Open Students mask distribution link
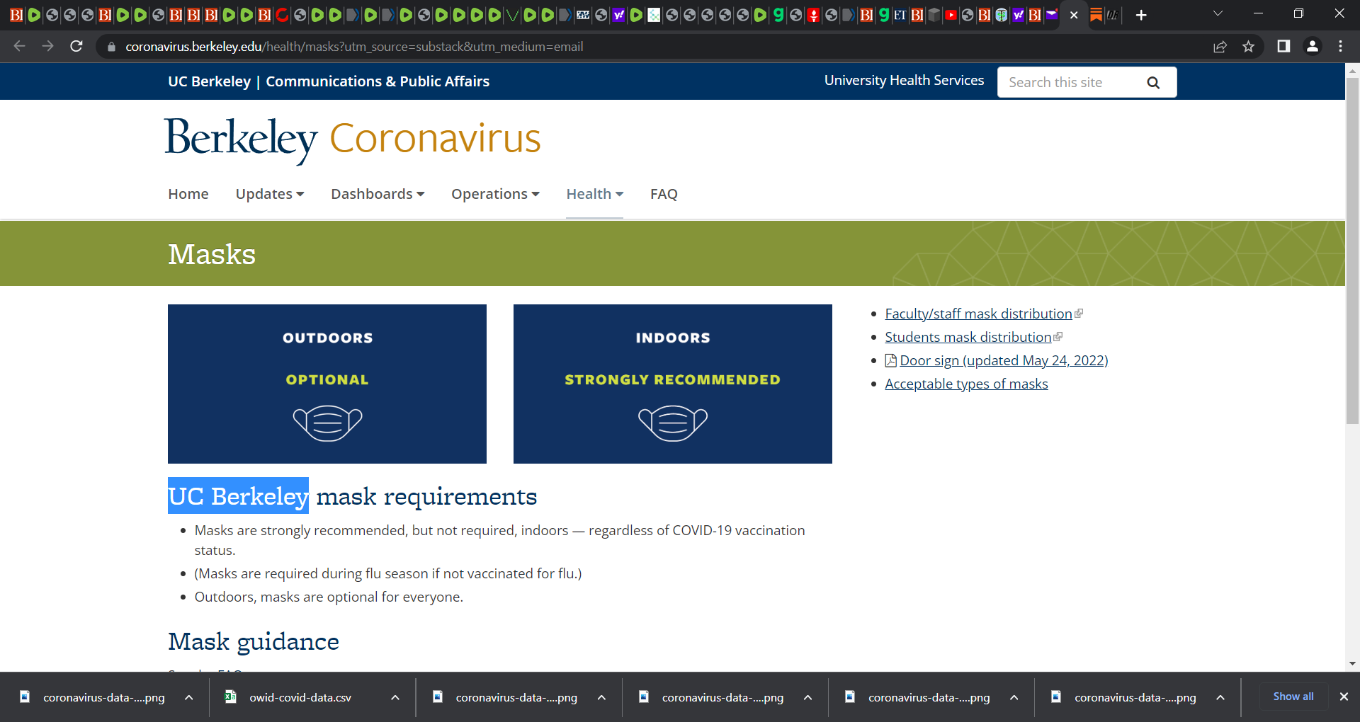1360x722 pixels. pyautogui.click(x=968, y=337)
